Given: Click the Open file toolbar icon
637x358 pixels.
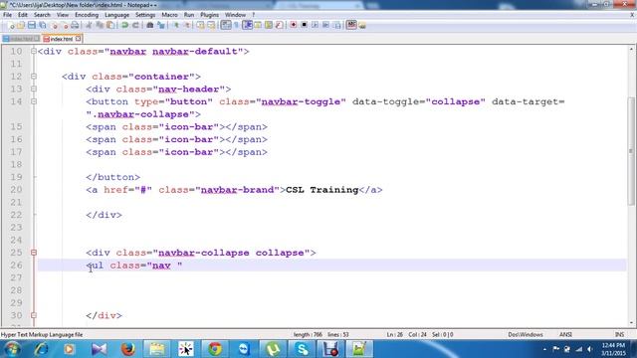Looking at the screenshot, I should [x=21, y=25].
